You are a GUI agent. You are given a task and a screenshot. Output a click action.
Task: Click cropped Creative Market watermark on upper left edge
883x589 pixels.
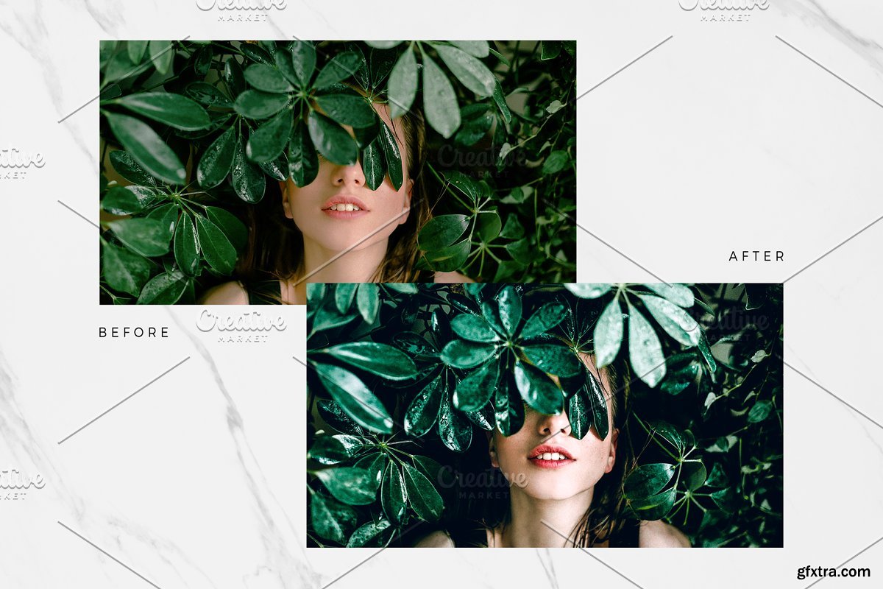tap(21, 162)
